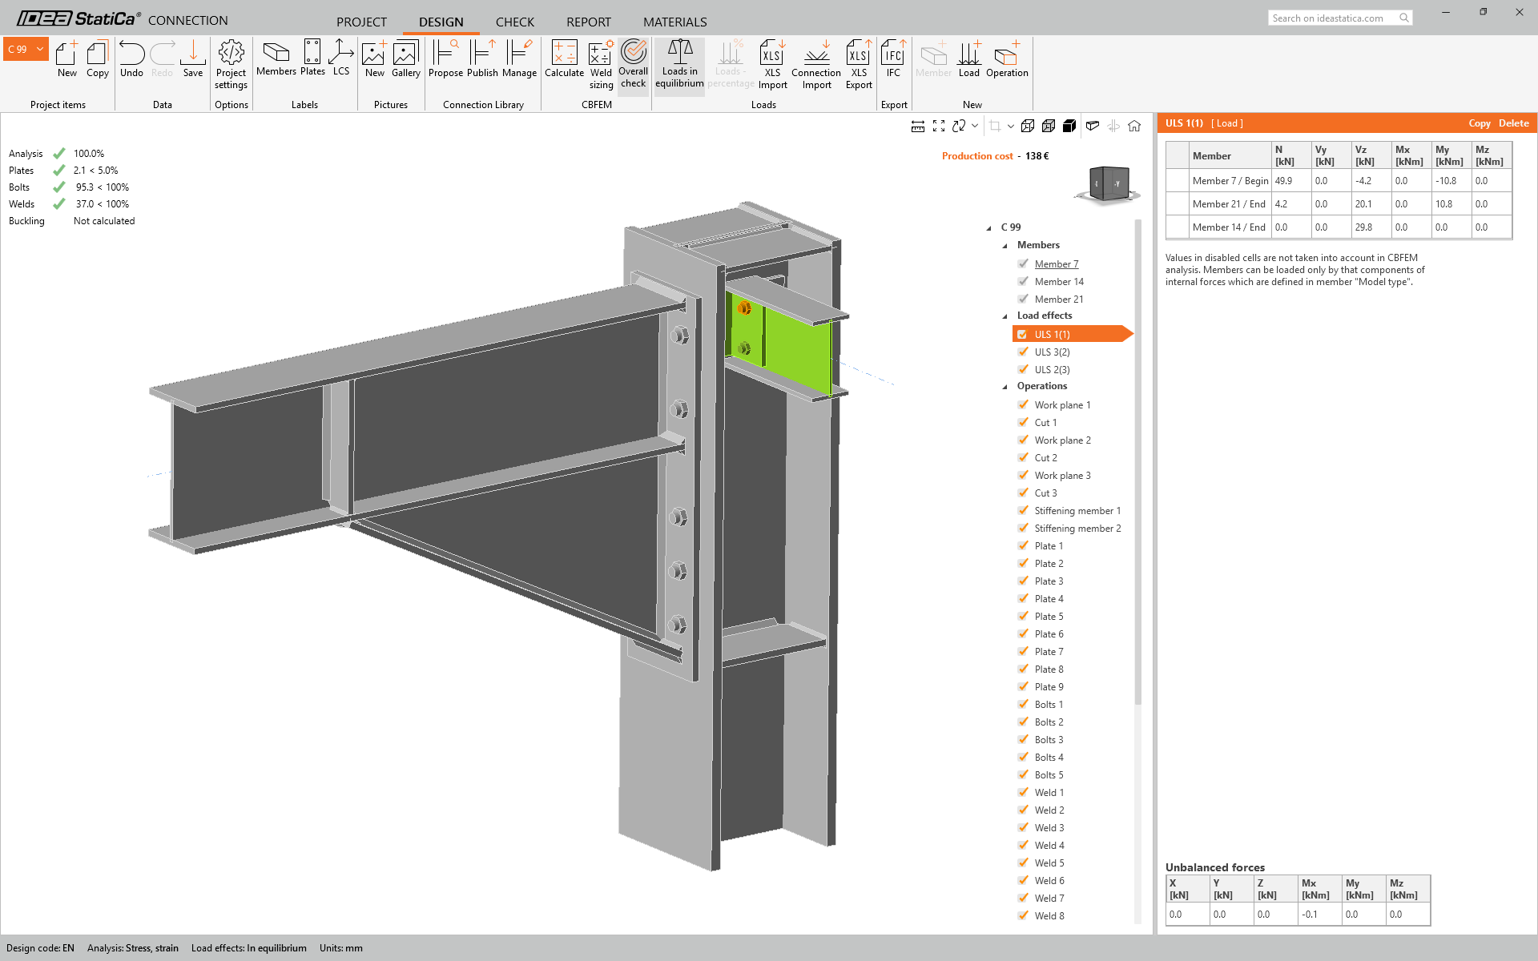Delete the ULS 1(1) load
The width and height of the screenshot is (1538, 961).
tap(1514, 123)
